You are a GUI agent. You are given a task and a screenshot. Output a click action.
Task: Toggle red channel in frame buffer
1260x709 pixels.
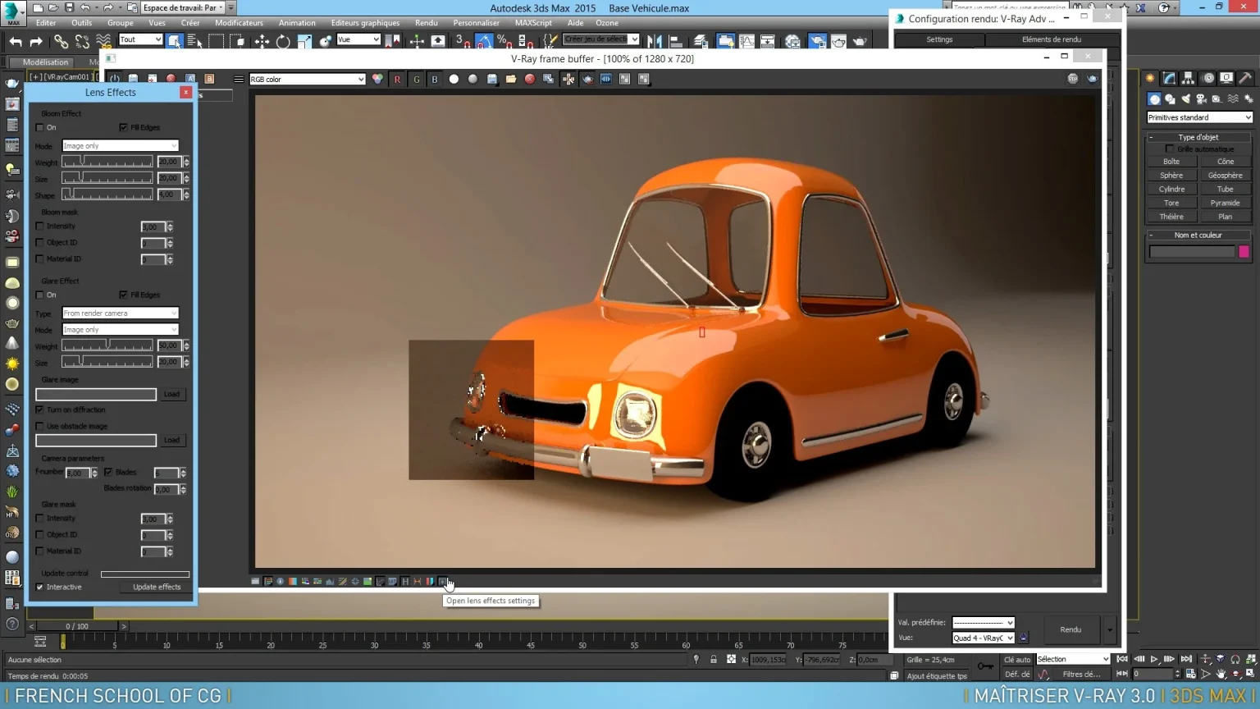(397, 80)
